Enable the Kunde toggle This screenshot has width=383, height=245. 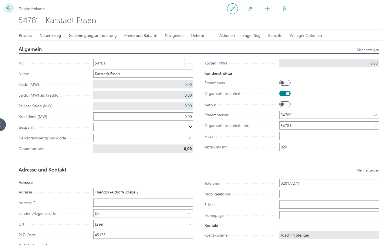click(285, 104)
